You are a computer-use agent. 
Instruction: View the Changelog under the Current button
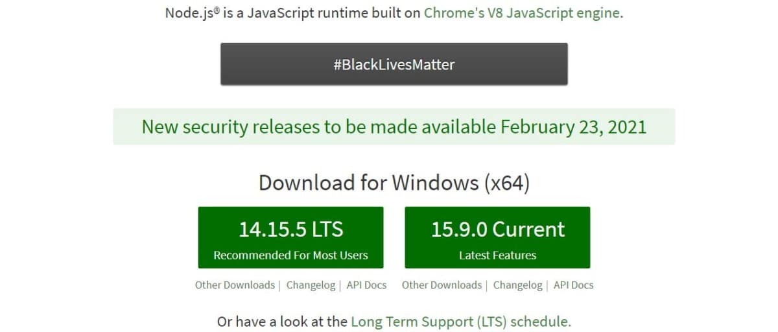517,285
